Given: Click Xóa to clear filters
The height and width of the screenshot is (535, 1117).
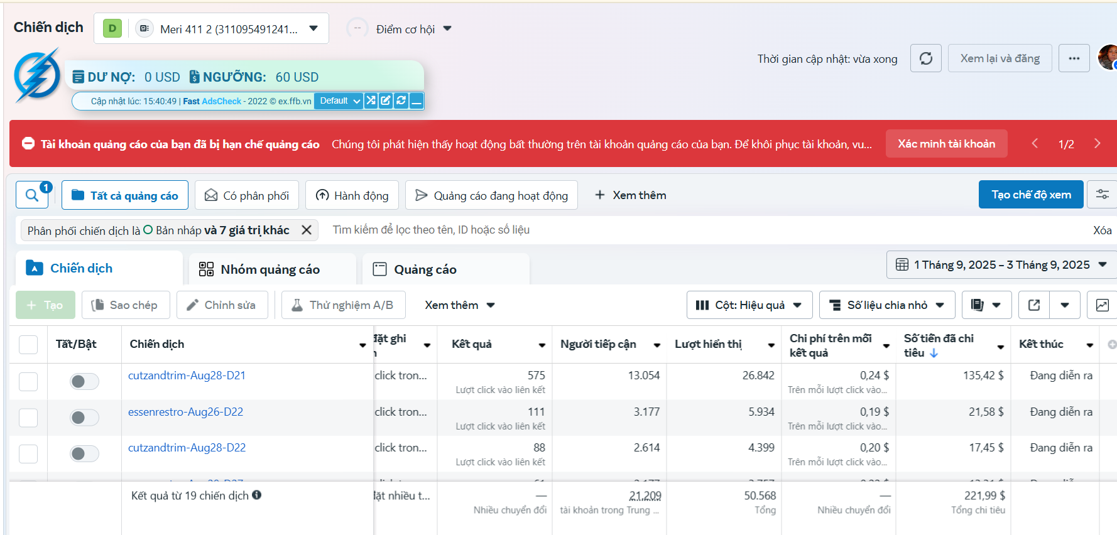Looking at the screenshot, I should click(x=1103, y=230).
